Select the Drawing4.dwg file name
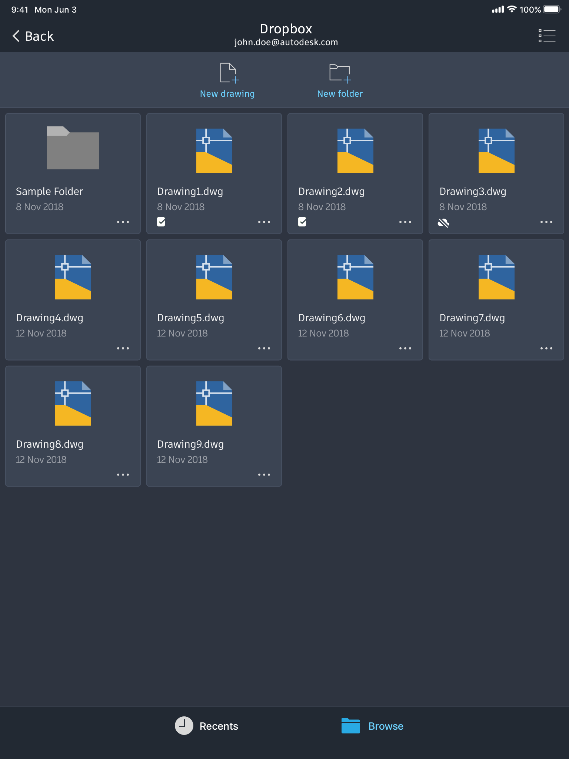This screenshot has width=569, height=759. point(50,318)
